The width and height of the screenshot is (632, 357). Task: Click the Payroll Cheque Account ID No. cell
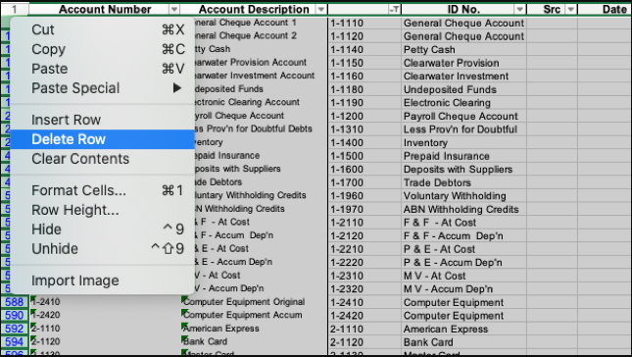click(463, 116)
